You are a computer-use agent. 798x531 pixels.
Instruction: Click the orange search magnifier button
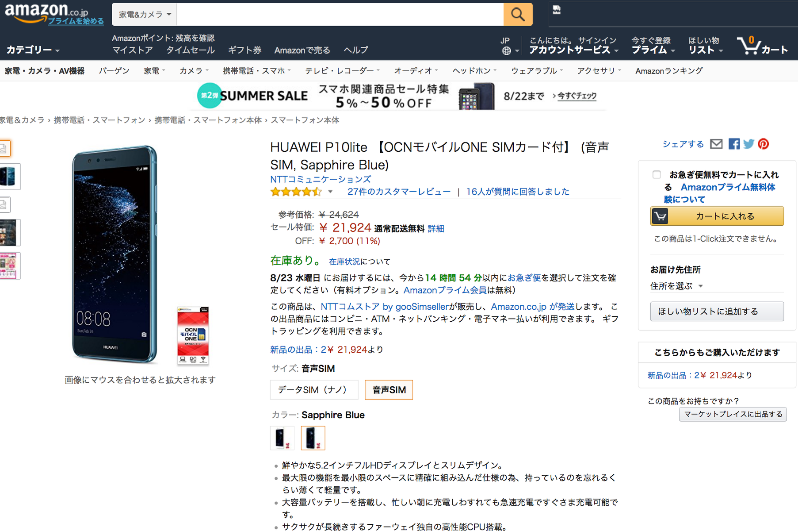coord(518,14)
